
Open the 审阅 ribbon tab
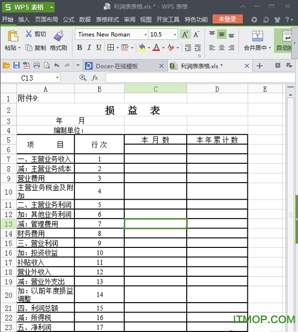[129, 20]
